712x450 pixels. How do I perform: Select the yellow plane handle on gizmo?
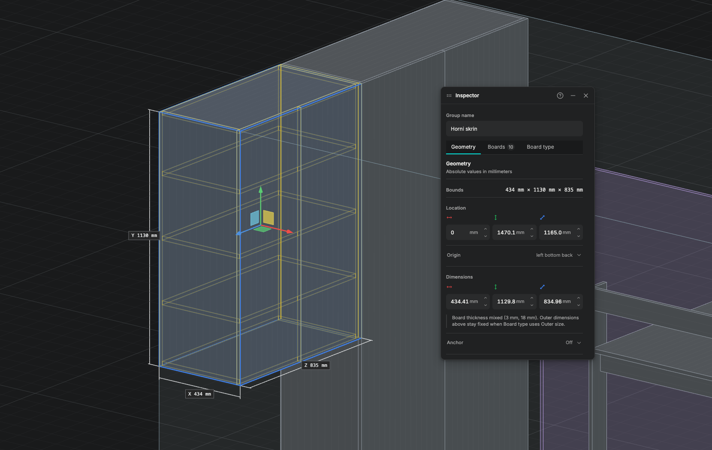(269, 217)
